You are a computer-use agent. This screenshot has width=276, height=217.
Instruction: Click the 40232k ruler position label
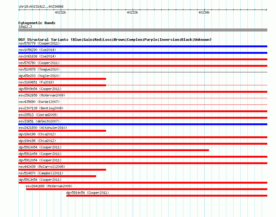(x=60, y=12)
